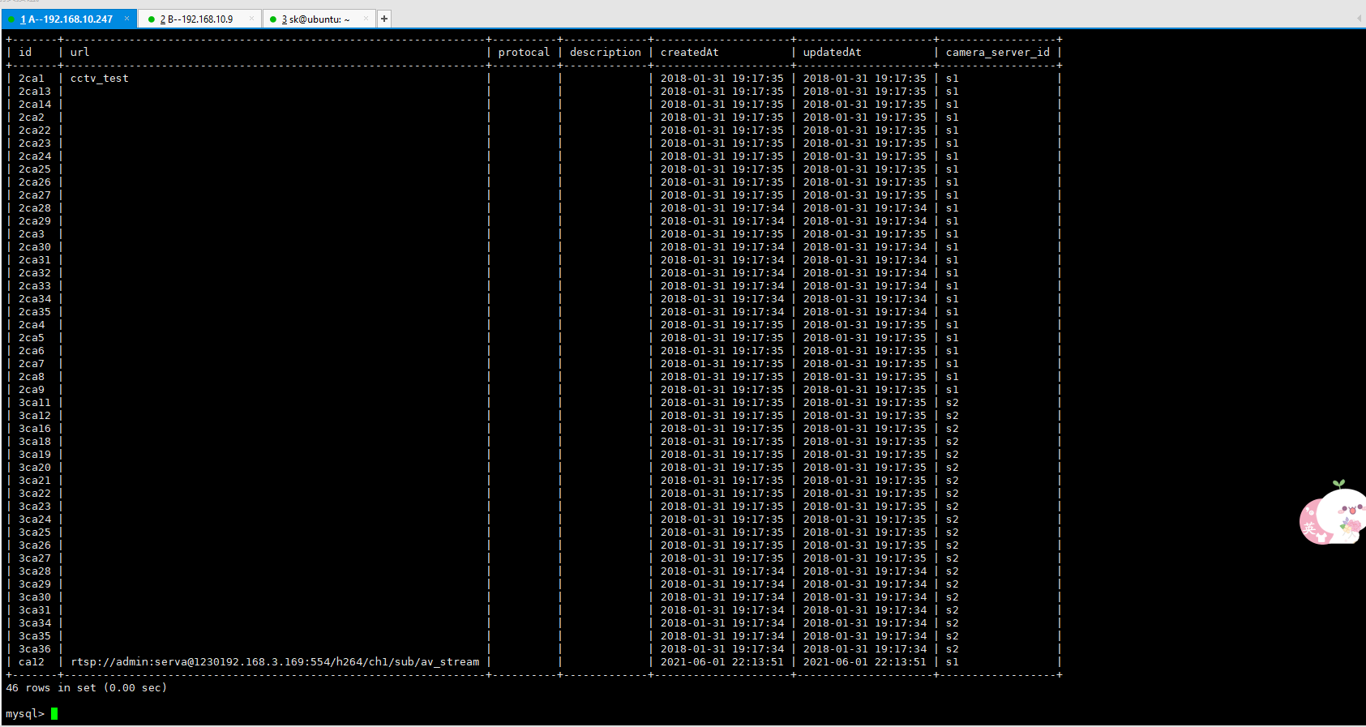The width and height of the screenshot is (1366, 727).
Task: Click row id 'ca12'
Action: (32, 662)
